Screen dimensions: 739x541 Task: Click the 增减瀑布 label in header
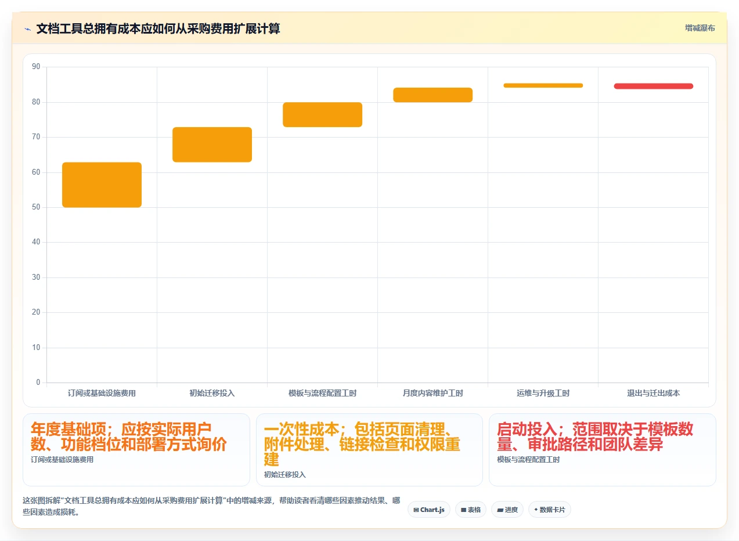(700, 28)
